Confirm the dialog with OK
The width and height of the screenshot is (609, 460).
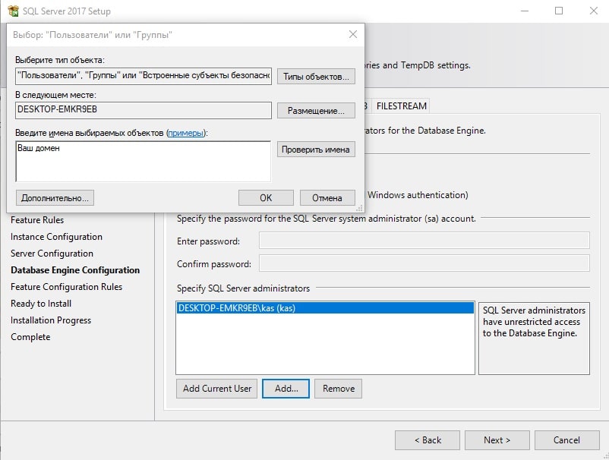coord(266,198)
